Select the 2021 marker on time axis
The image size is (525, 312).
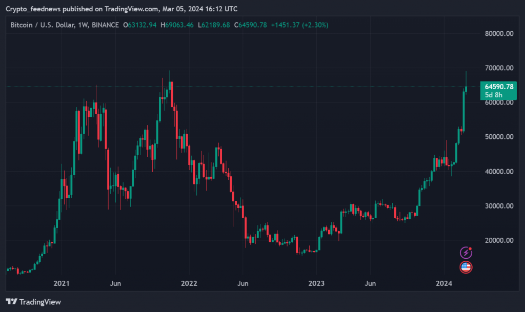[62, 283]
